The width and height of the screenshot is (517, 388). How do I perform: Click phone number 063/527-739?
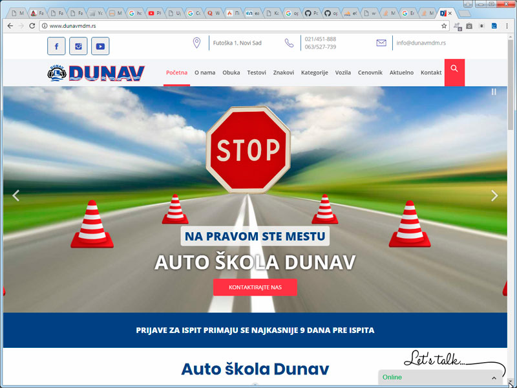[320, 47]
